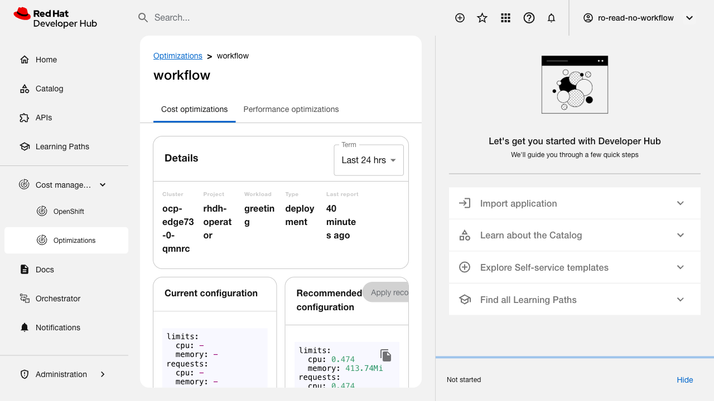Open notifications bell in top bar
The height and width of the screenshot is (401, 714).
pos(552,18)
